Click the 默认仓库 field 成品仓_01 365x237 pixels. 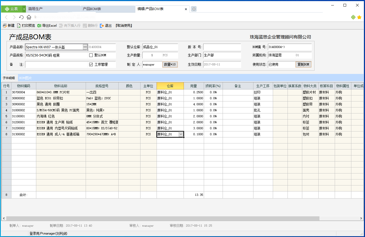point(160,47)
